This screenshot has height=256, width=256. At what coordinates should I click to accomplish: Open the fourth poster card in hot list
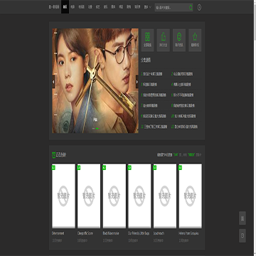click(139, 196)
